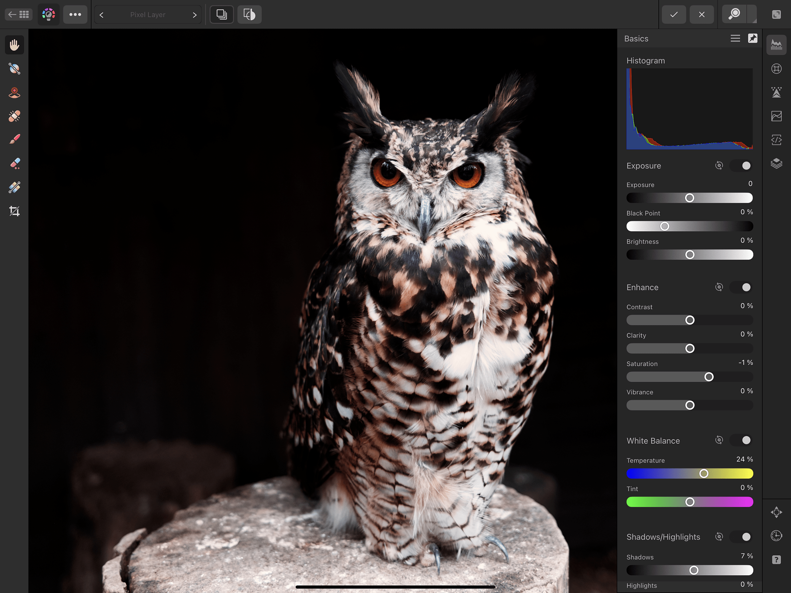
Task: Click the Temperature slider handle
Action: pos(704,473)
